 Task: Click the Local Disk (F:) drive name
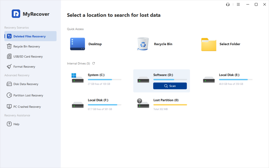point(98,100)
